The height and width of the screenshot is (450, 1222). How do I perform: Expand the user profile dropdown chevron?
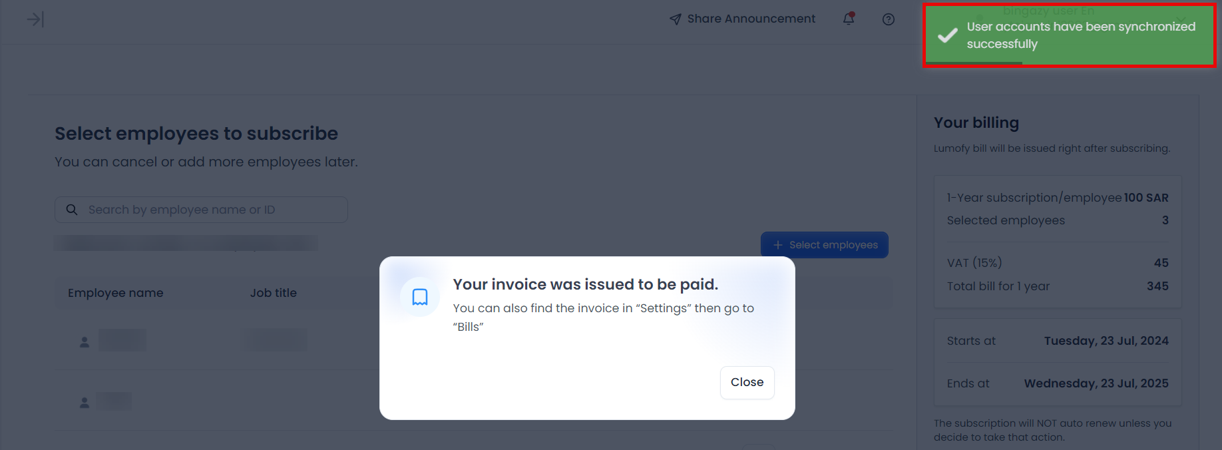1181,18
